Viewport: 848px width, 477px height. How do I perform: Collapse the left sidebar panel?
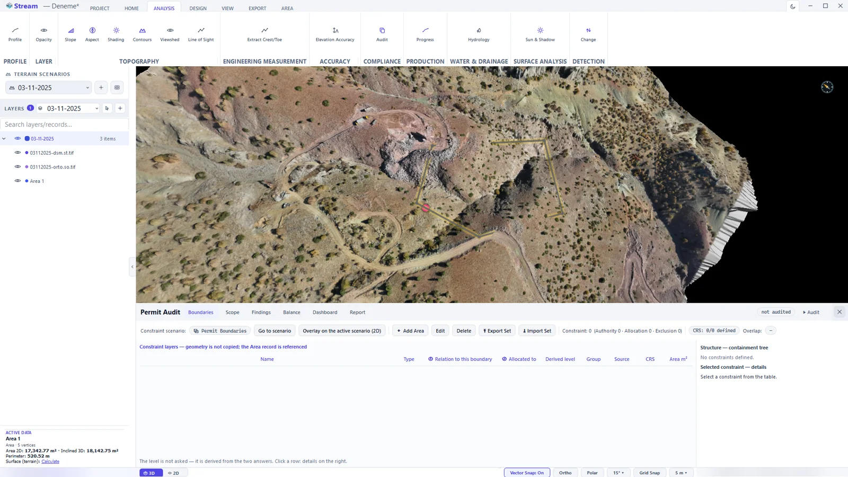pyautogui.click(x=132, y=267)
